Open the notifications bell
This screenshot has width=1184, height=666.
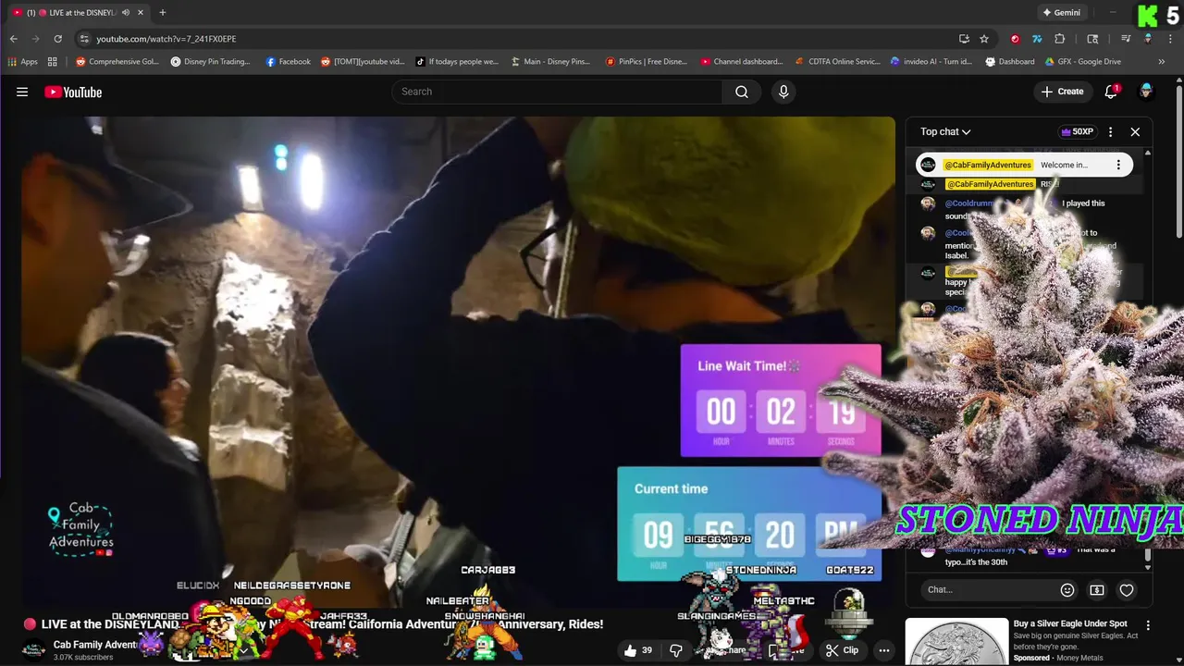tap(1112, 92)
